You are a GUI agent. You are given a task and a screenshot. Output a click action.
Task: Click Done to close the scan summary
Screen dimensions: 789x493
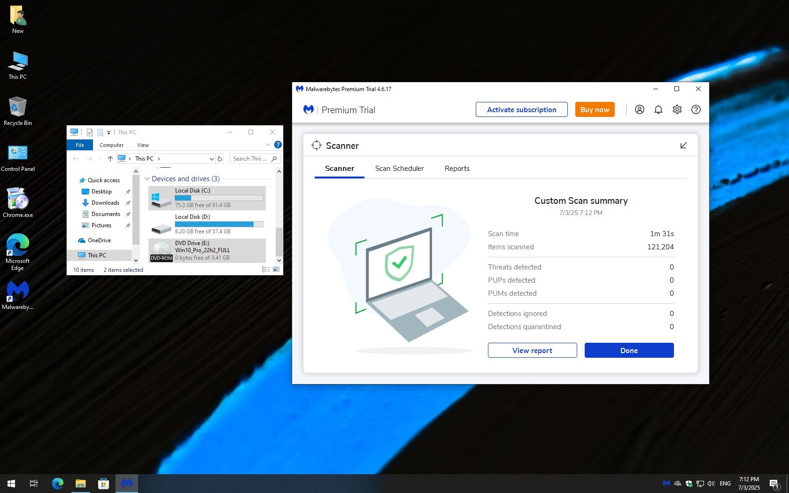629,350
